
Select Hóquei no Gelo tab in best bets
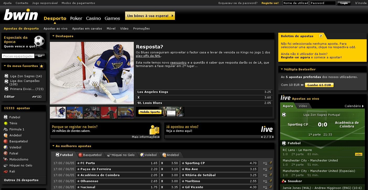point(121,155)
